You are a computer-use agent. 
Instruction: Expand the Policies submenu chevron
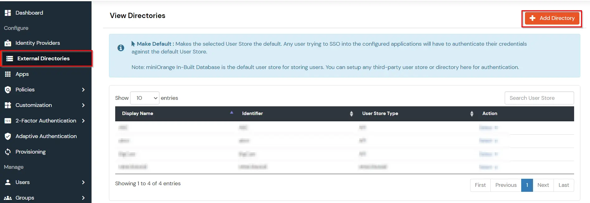(83, 90)
